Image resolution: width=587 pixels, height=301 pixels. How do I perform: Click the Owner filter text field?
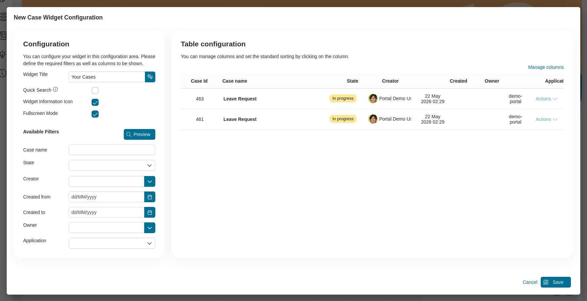pyautogui.click(x=106, y=228)
